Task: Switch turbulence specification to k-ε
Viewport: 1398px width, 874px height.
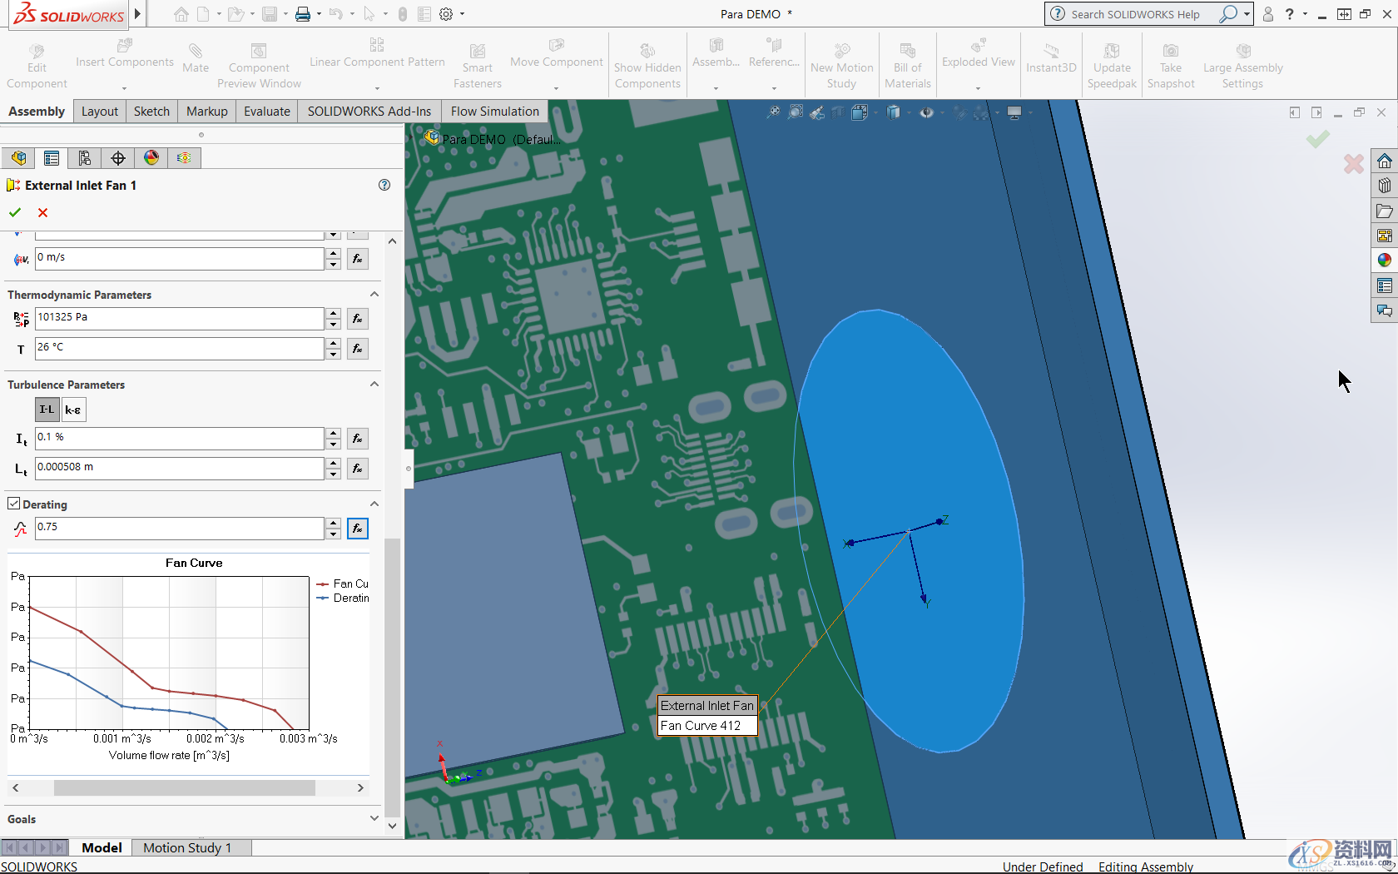Action: tap(73, 409)
